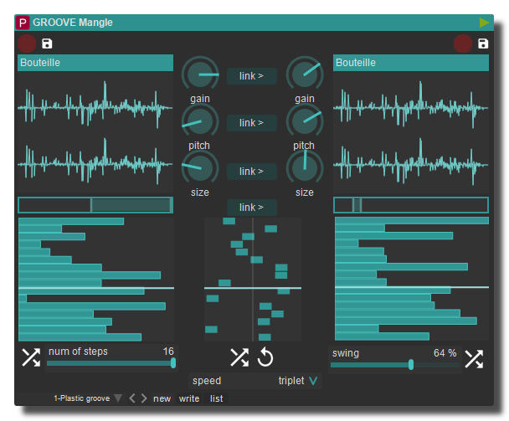Reset the center grid with the undo arrow

(265, 357)
